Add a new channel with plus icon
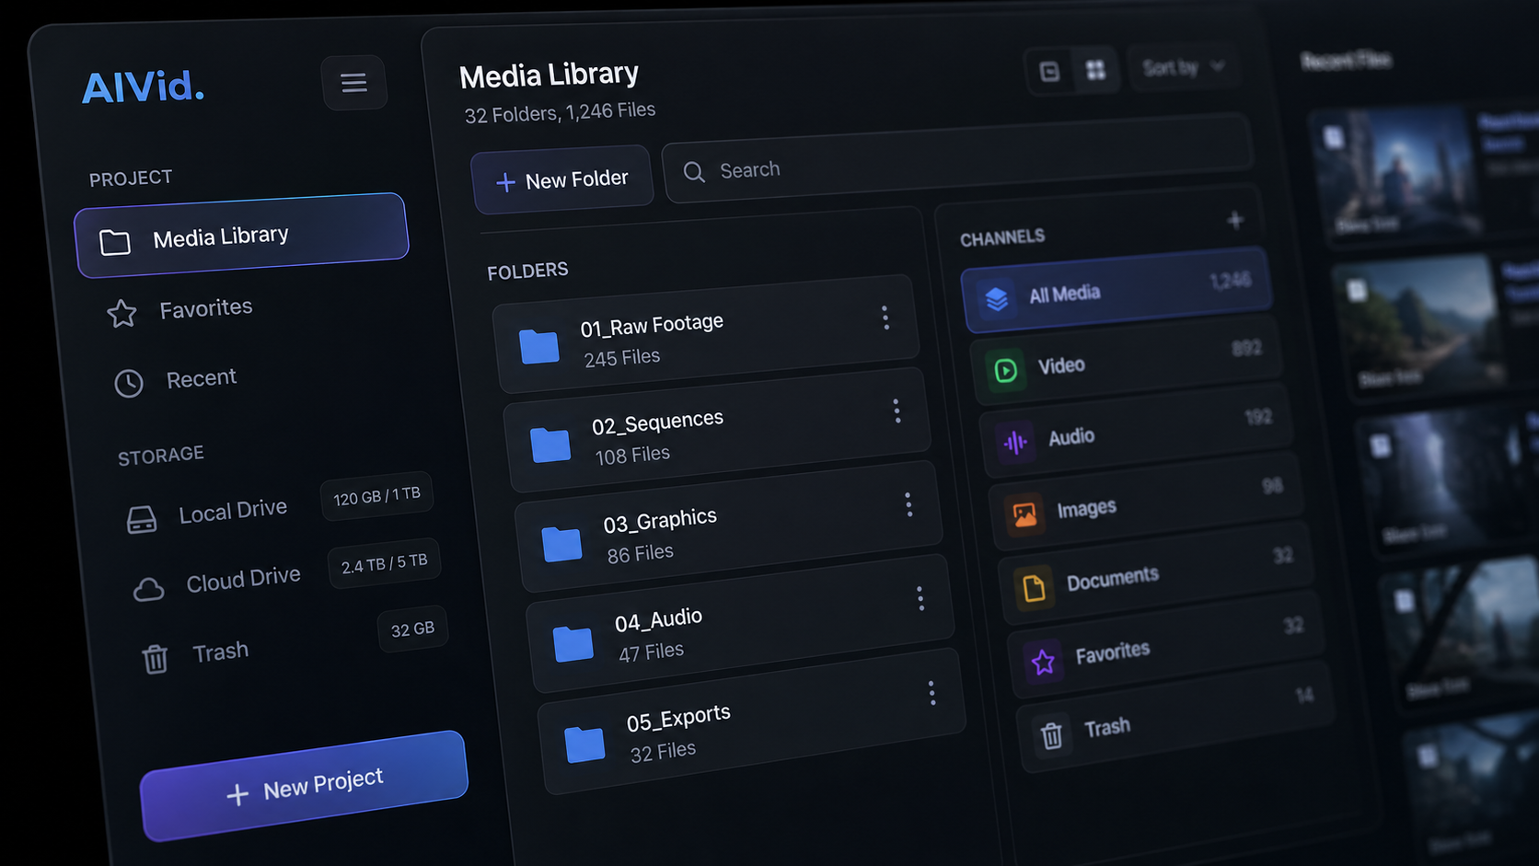Image resolution: width=1539 pixels, height=866 pixels. coord(1235,220)
